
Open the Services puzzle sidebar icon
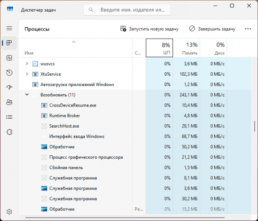(9, 132)
